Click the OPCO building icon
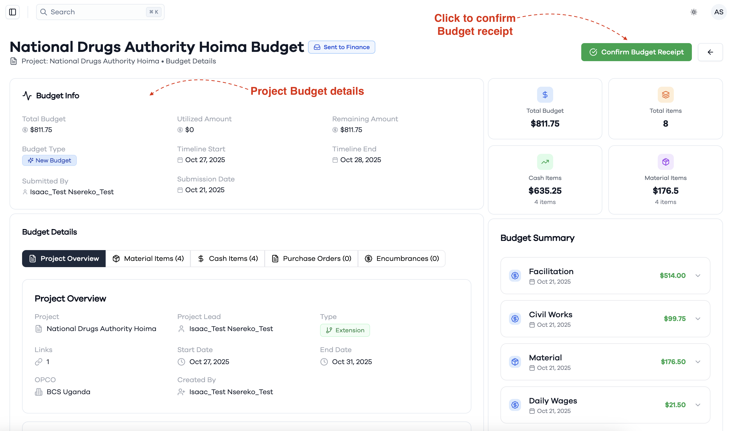This screenshot has height=431, width=729. coord(39,392)
